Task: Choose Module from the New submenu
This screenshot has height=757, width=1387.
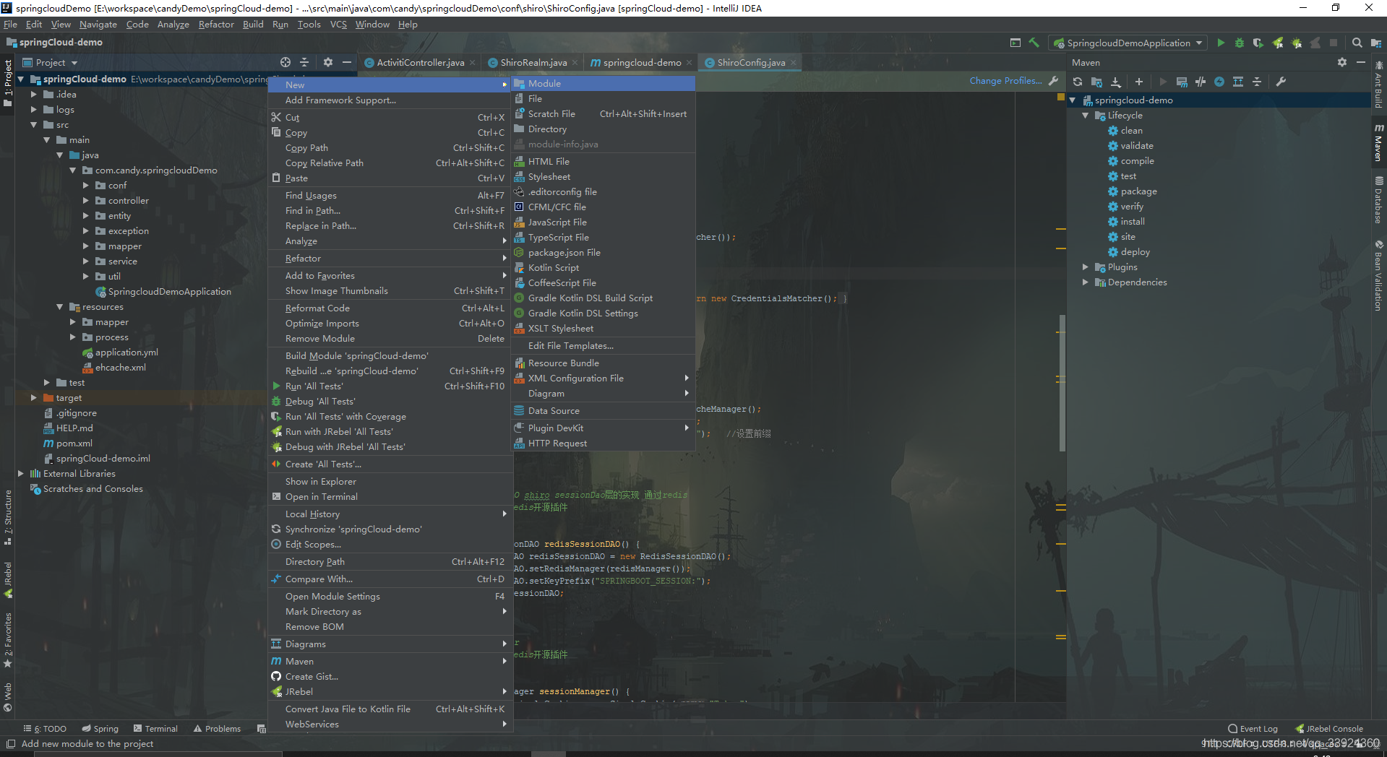Action: coord(603,84)
